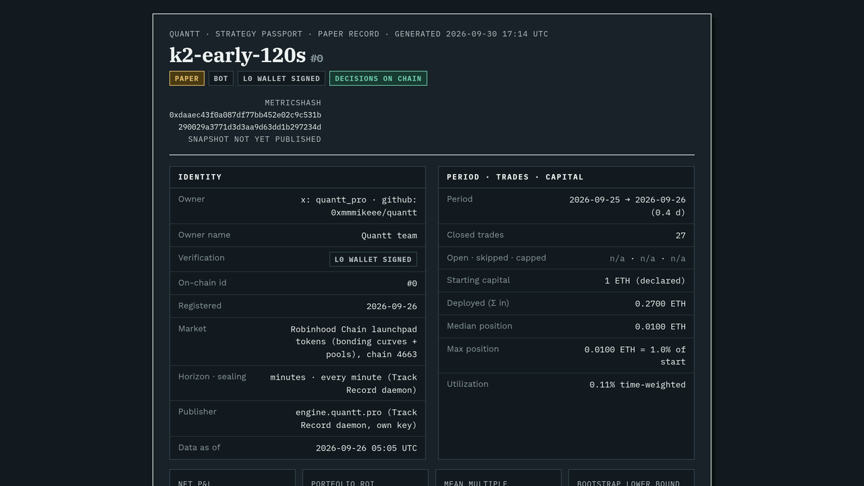Click the Data as of value "2026-09-26 05:05 UTC"
This screenshot has width=864, height=486.
pyautogui.click(x=367, y=448)
